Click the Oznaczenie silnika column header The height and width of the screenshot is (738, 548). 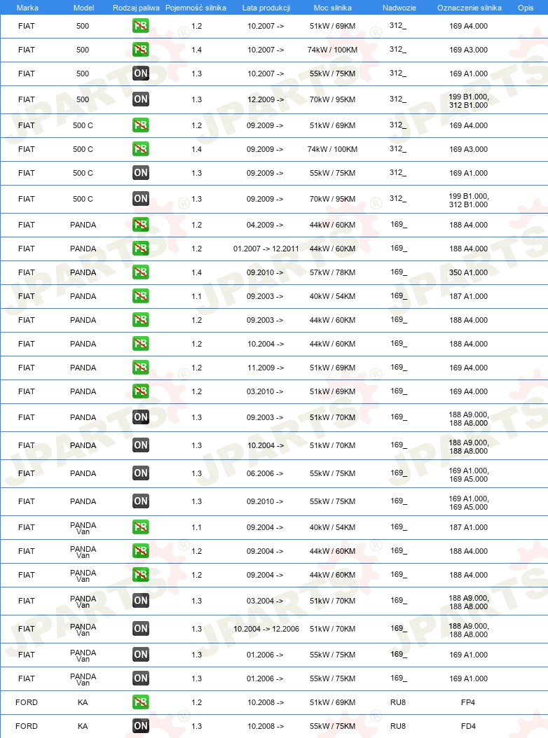click(470, 8)
